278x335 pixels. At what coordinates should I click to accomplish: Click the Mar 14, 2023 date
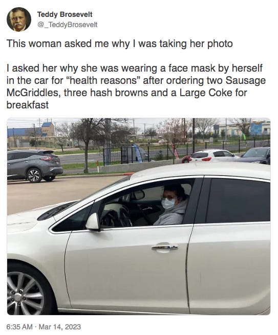[x=60, y=327]
